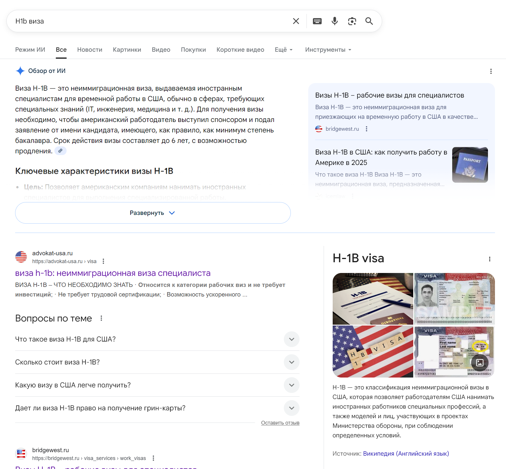Viewport: 506px width, 469px height.
Task: Open 'Википедия (Английский язык)' source link
Action: tap(406, 454)
